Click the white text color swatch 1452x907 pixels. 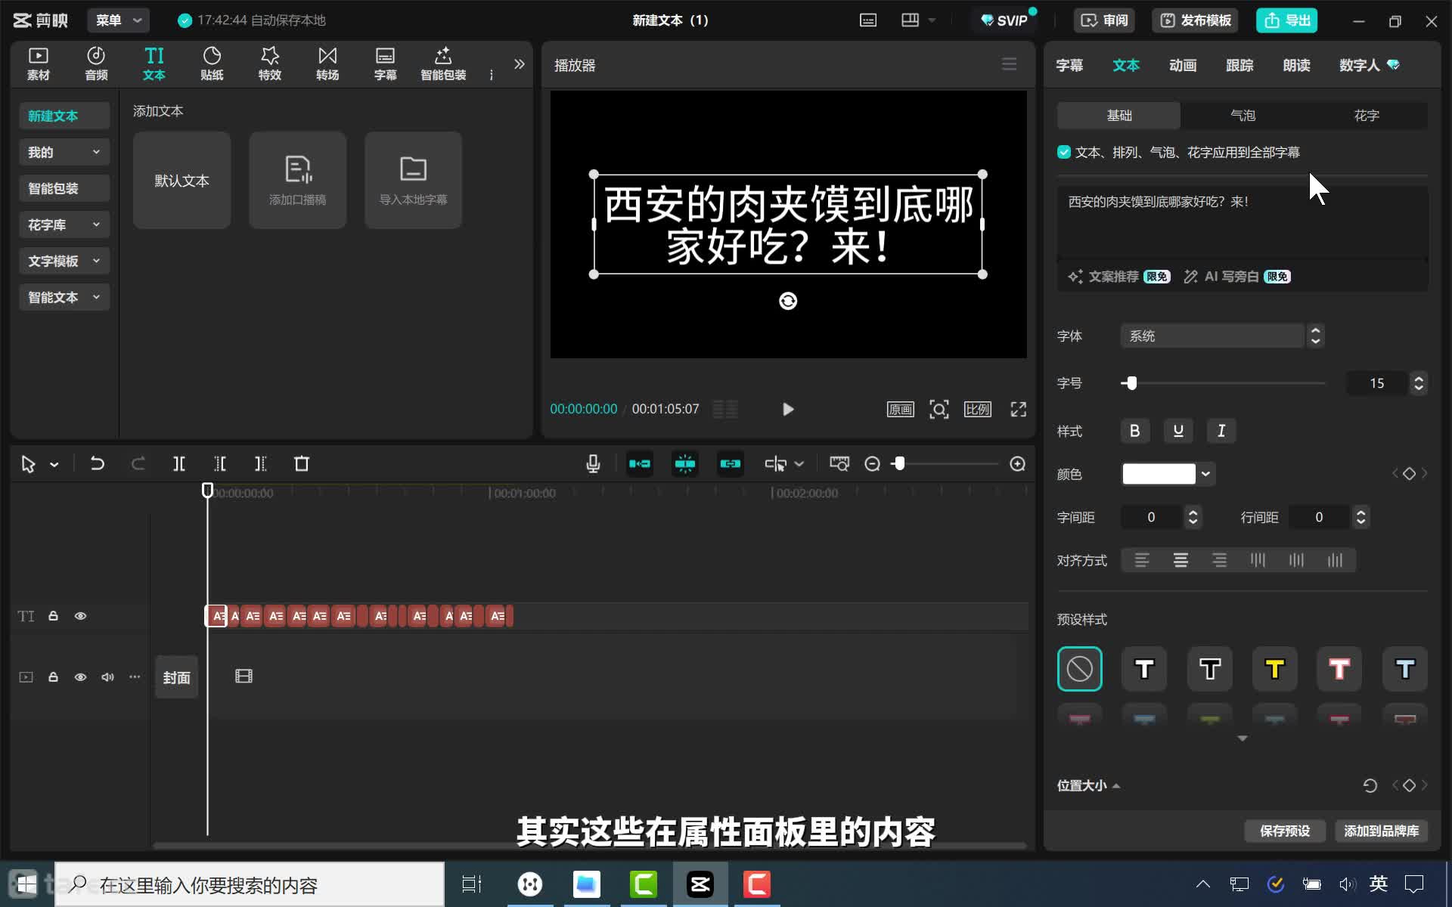tap(1159, 474)
